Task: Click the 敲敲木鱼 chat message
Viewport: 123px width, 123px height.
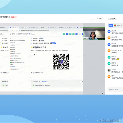Action: pyautogui.click(x=115, y=65)
